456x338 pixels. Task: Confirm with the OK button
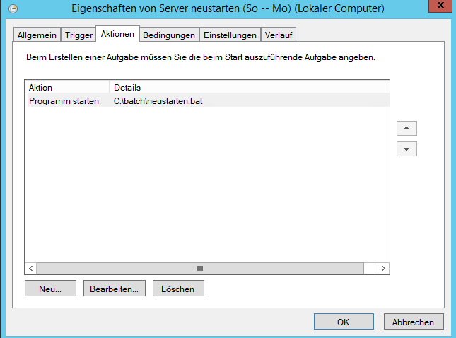(344, 322)
